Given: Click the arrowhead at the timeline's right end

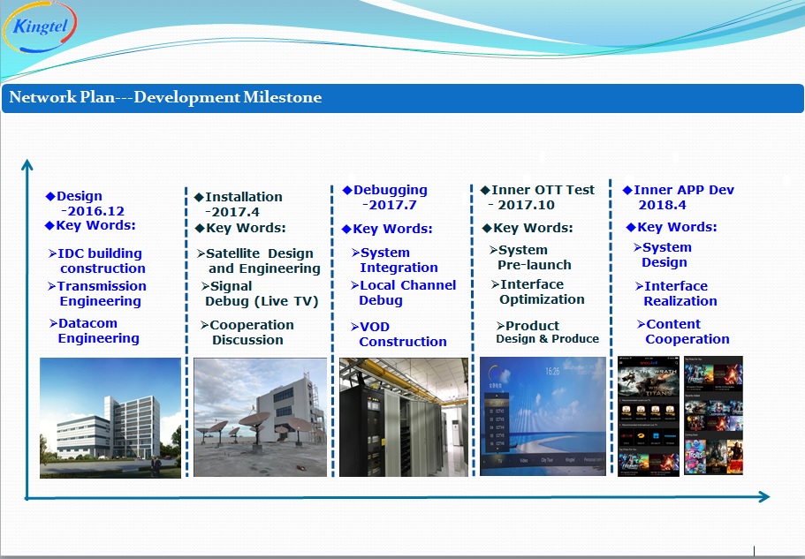Looking at the screenshot, I should (763, 497).
